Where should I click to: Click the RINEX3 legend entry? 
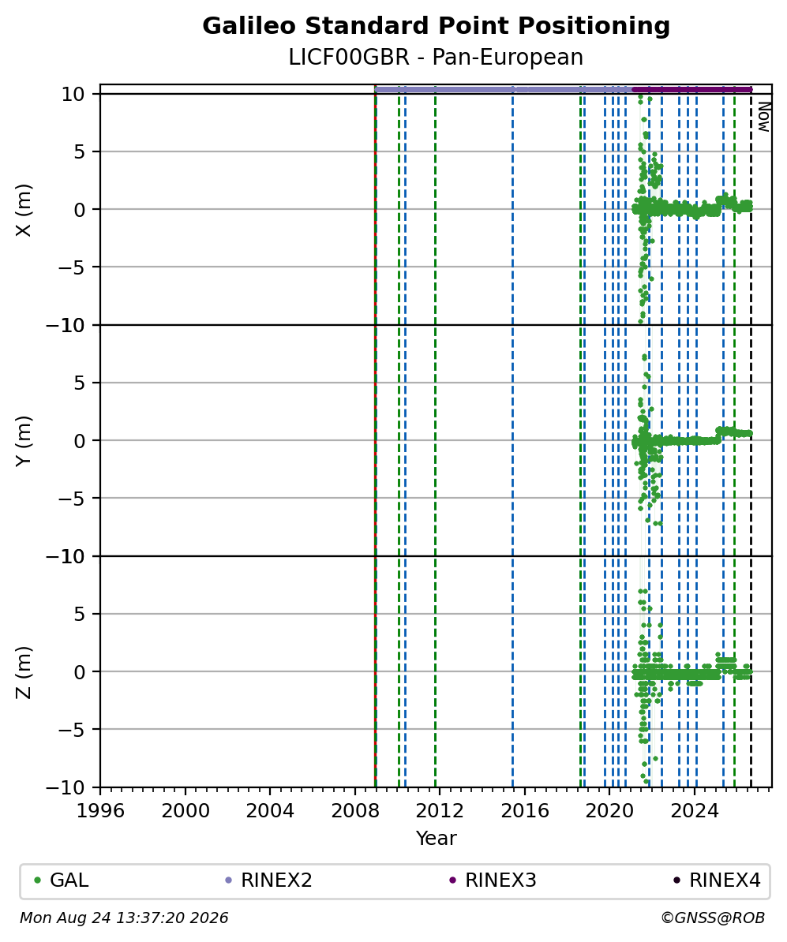493,880
